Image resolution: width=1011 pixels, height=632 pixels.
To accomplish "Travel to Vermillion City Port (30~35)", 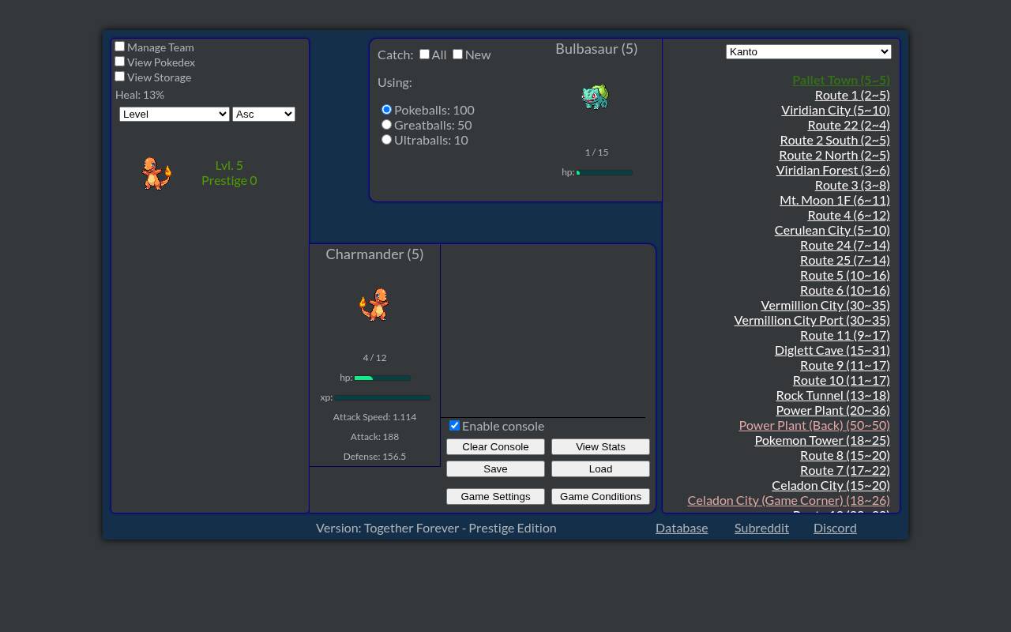I will pos(812,320).
